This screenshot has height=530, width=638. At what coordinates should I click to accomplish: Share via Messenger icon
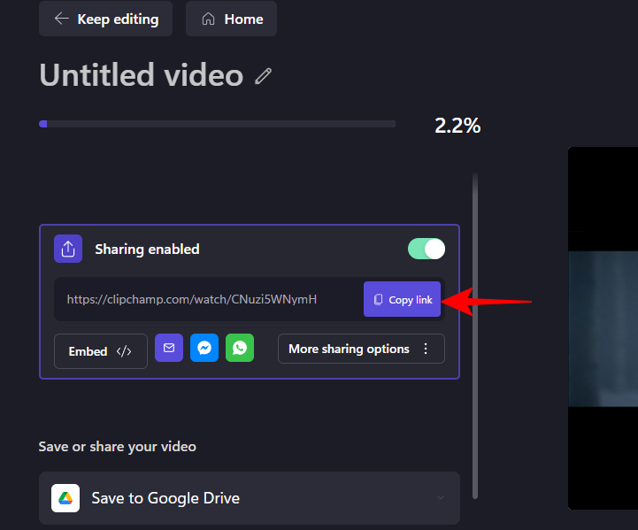pyautogui.click(x=204, y=348)
